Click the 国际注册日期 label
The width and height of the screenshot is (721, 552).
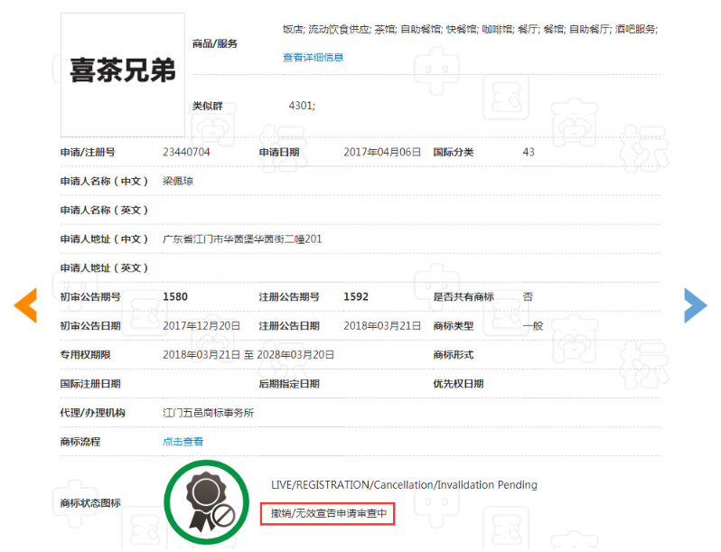(x=90, y=384)
